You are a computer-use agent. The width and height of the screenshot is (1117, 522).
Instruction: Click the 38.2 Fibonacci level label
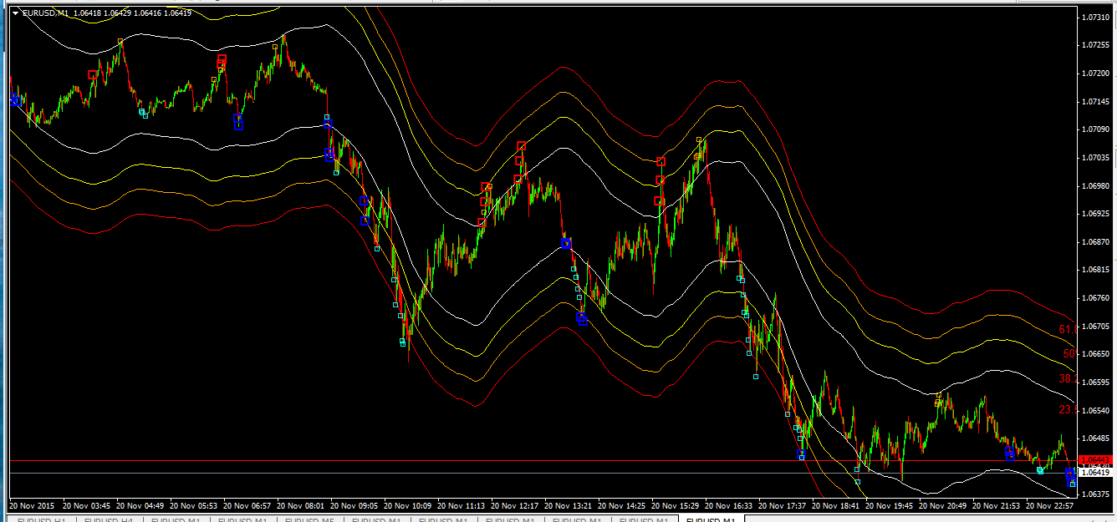click(1068, 379)
